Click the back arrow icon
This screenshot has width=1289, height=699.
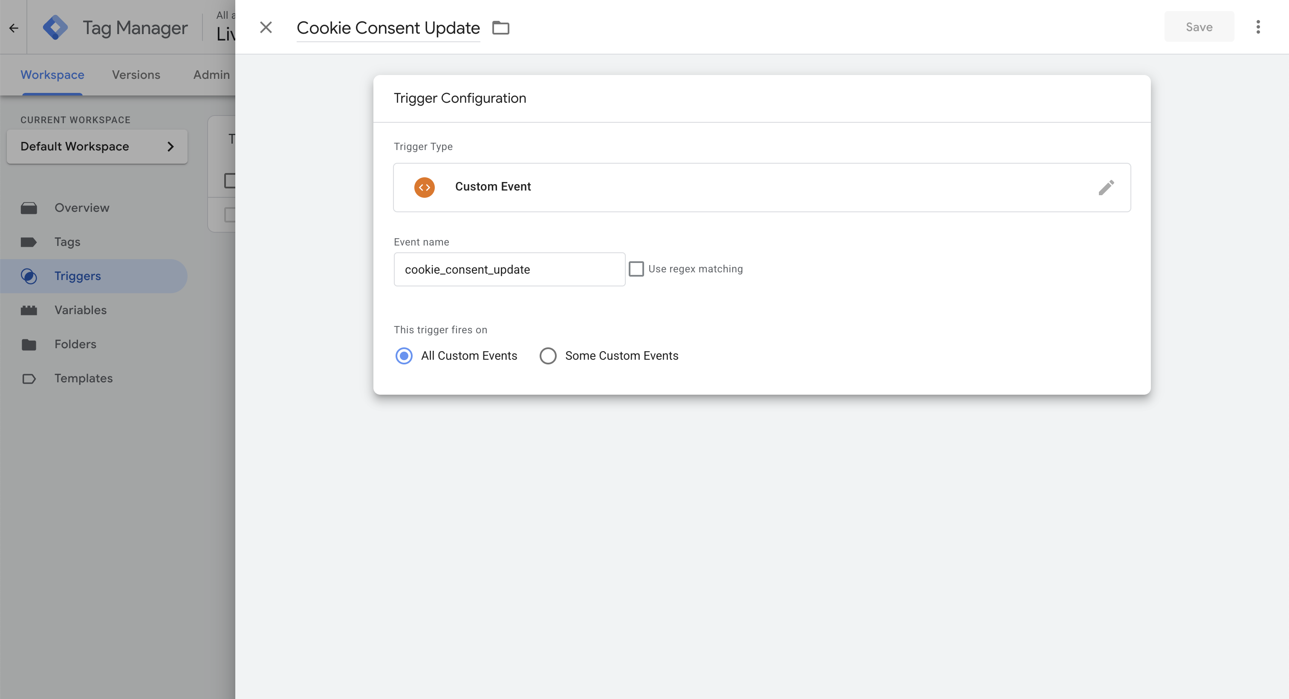(x=14, y=28)
